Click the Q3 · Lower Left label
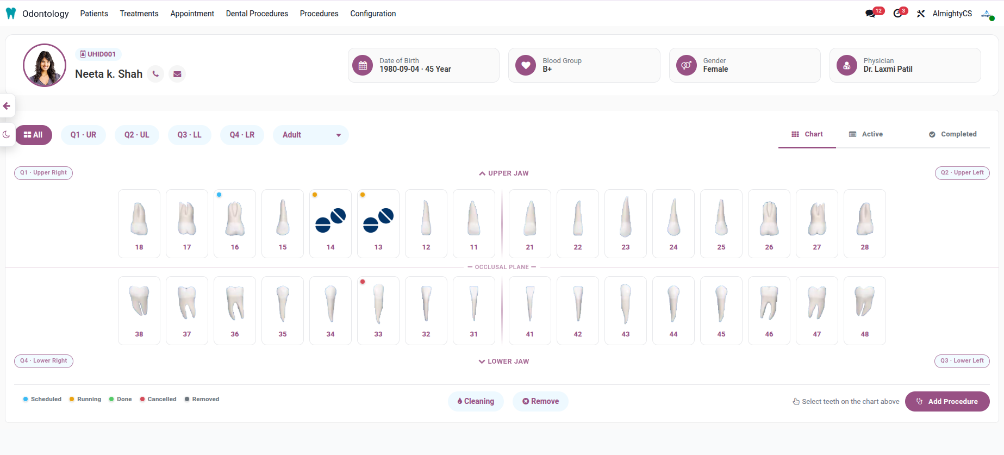Image resolution: width=1004 pixels, height=455 pixels. point(962,361)
